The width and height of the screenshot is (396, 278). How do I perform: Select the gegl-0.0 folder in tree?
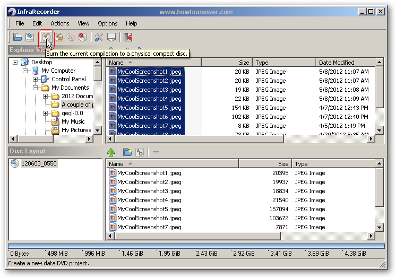(x=72, y=113)
